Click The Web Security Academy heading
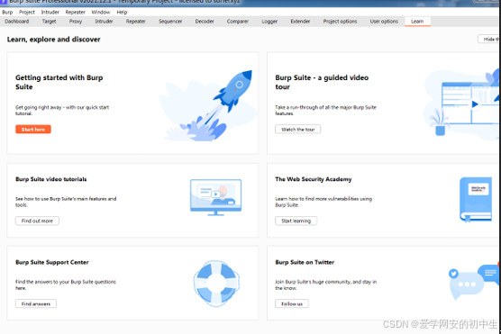The height and width of the screenshot is (334, 501). (314, 179)
